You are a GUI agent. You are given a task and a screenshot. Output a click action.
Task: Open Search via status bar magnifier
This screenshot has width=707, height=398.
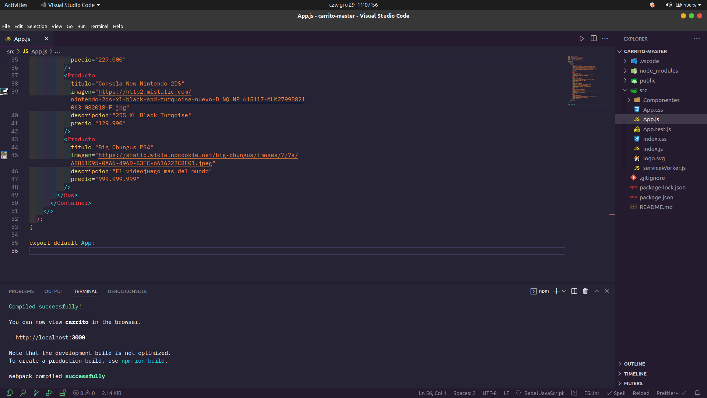tap(23, 393)
